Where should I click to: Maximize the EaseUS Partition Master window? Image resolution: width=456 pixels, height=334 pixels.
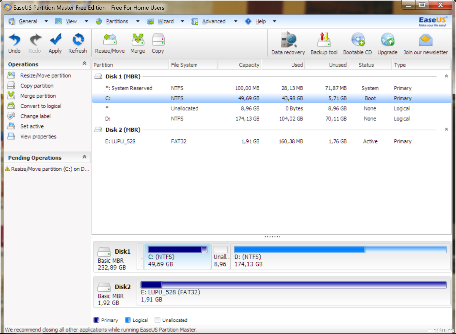[x=422, y=5]
